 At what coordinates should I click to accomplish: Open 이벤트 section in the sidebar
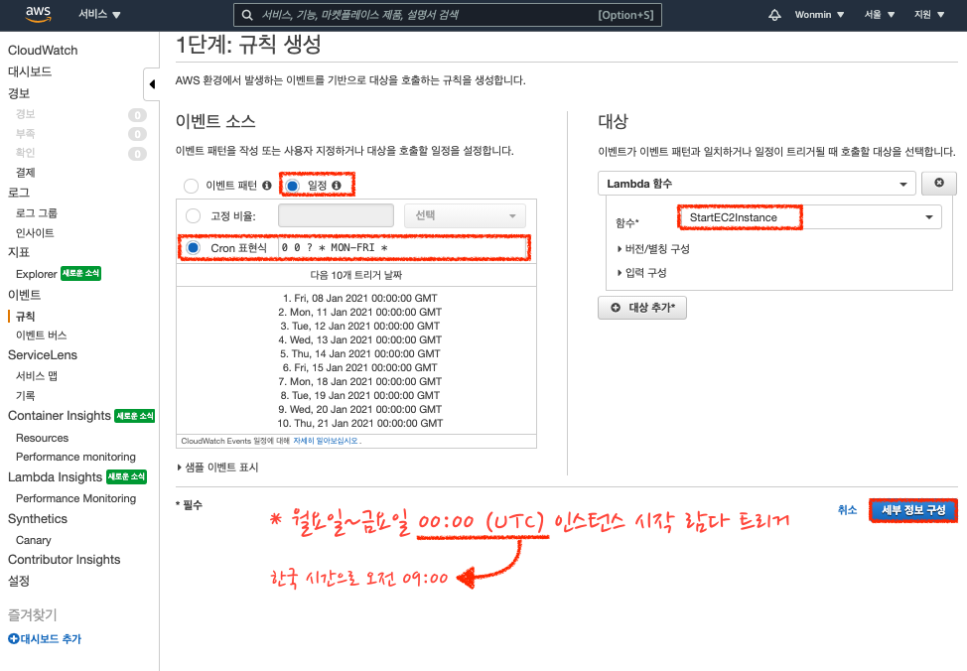pos(24,295)
